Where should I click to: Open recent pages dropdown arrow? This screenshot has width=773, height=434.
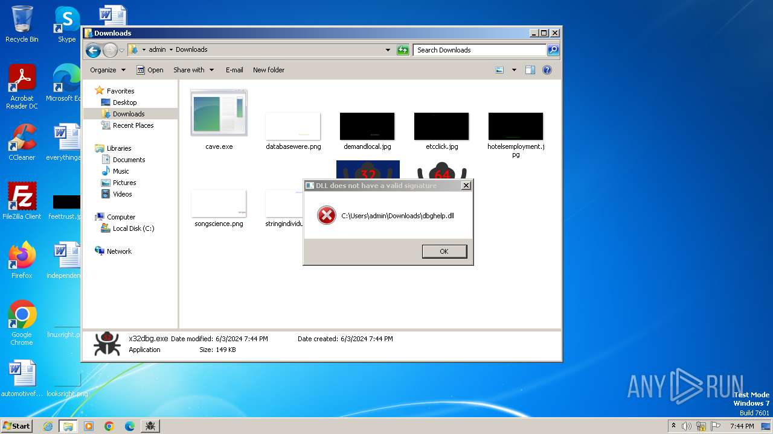[x=121, y=50]
